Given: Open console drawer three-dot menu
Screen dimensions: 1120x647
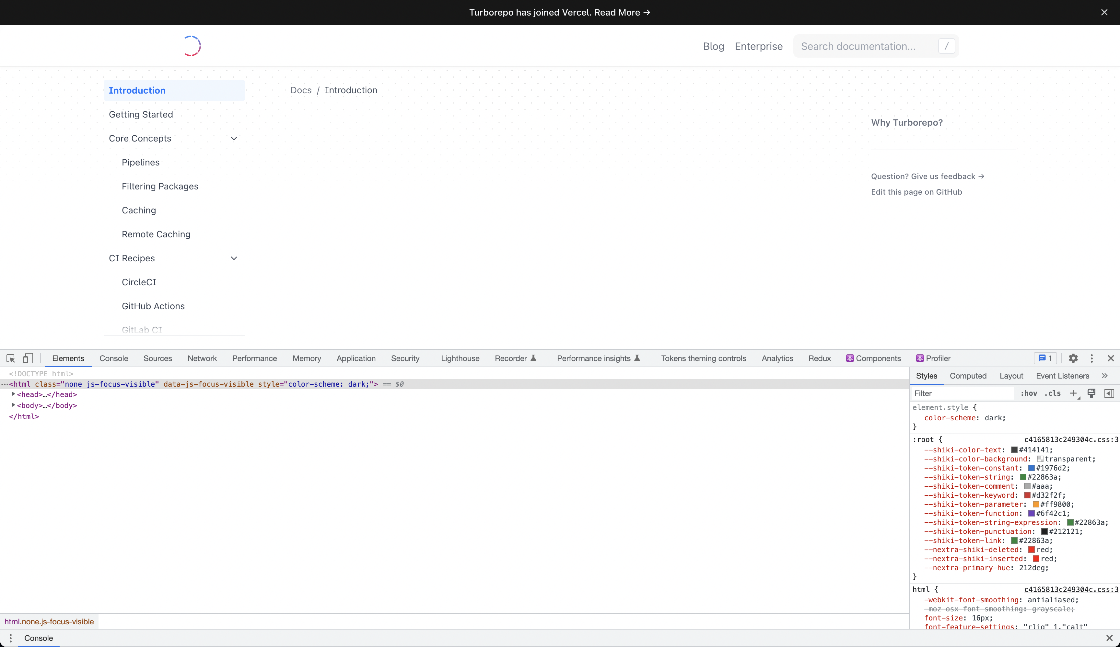Looking at the screenshot, I should (11, 638).
